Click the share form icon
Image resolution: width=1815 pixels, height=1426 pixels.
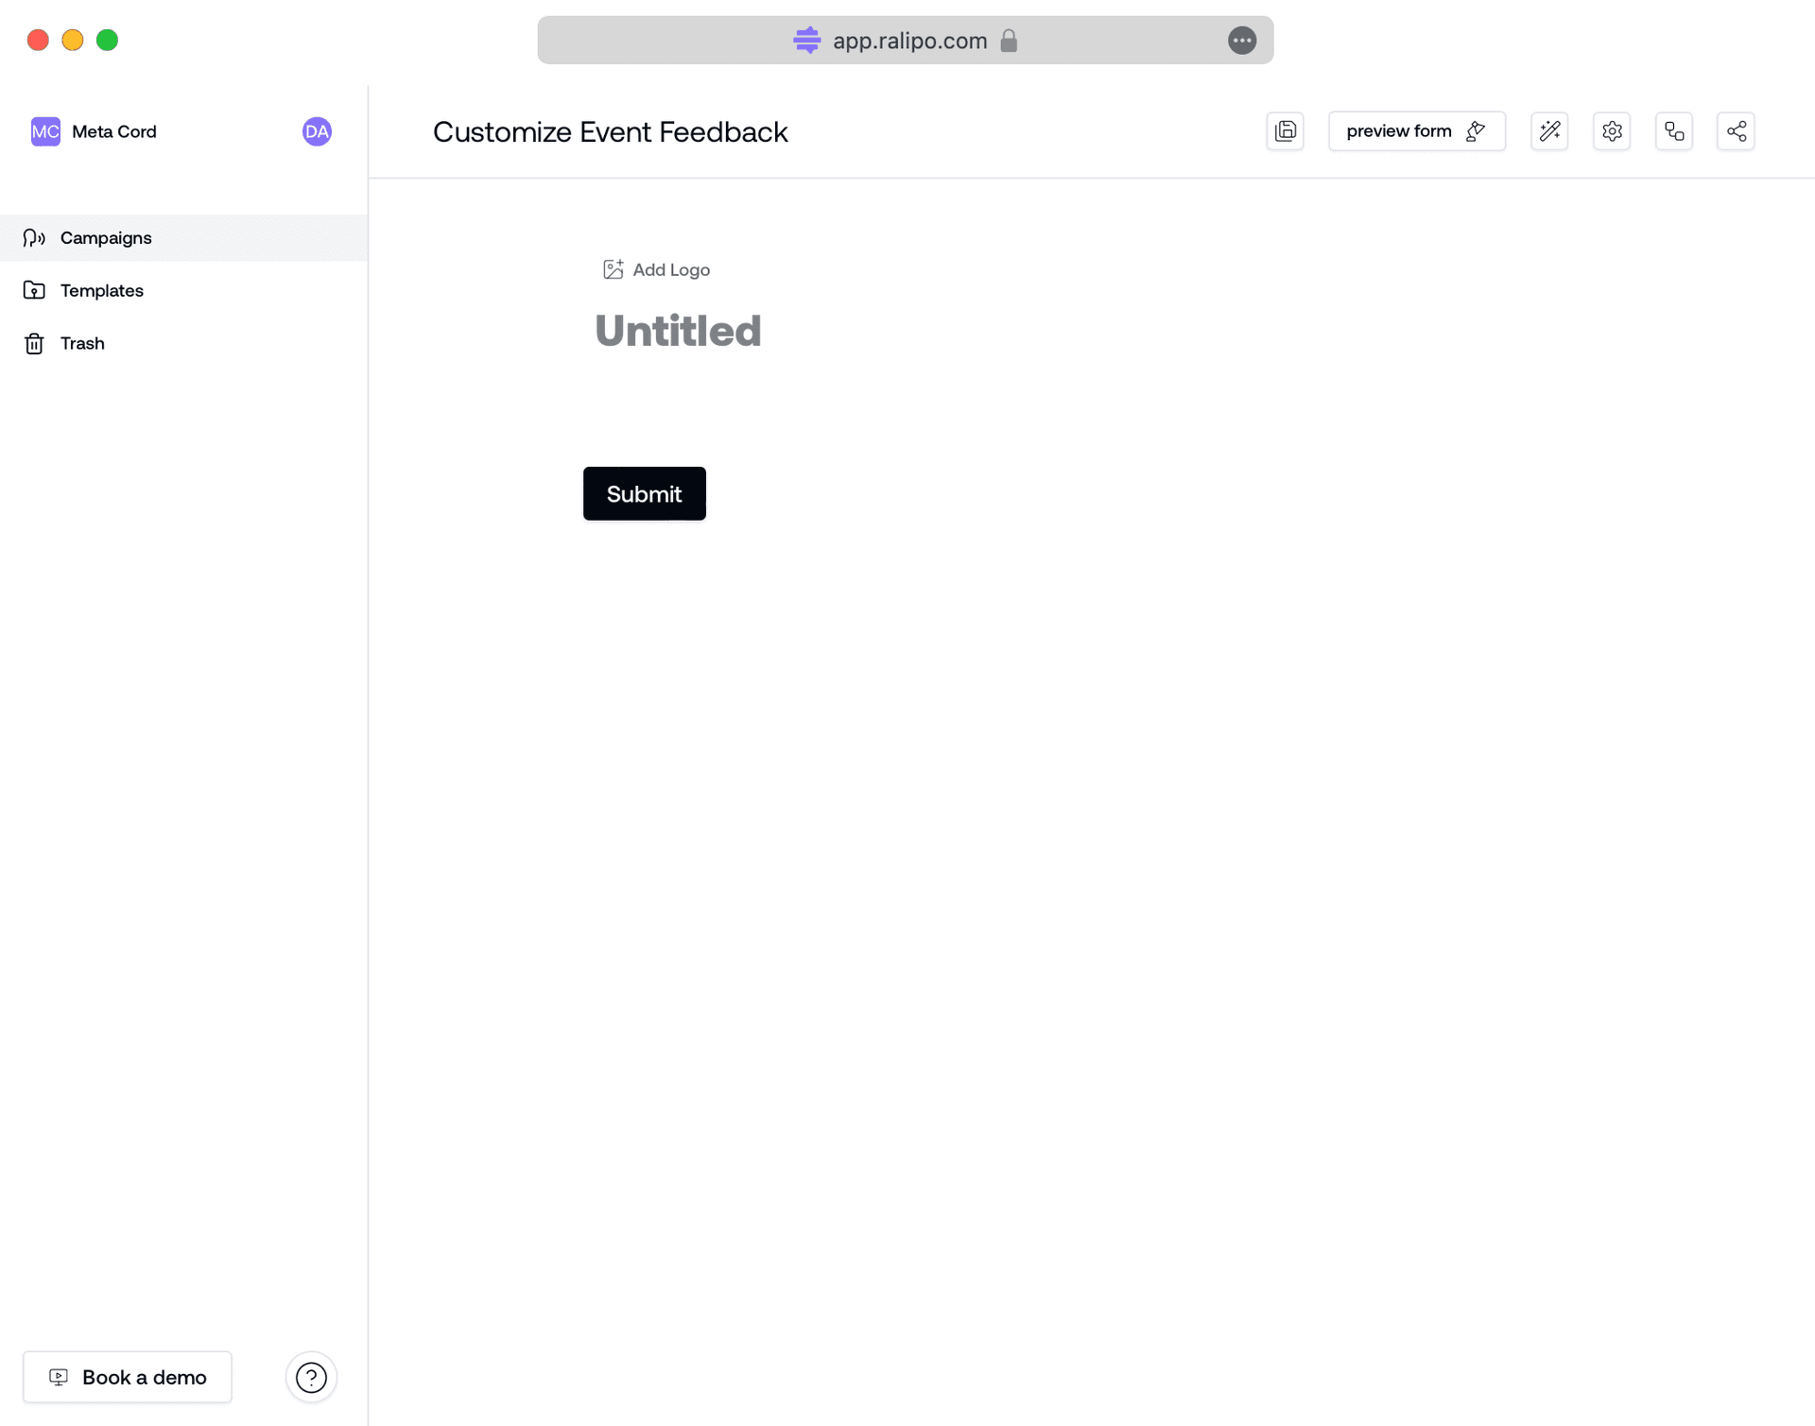point(1736,131)
